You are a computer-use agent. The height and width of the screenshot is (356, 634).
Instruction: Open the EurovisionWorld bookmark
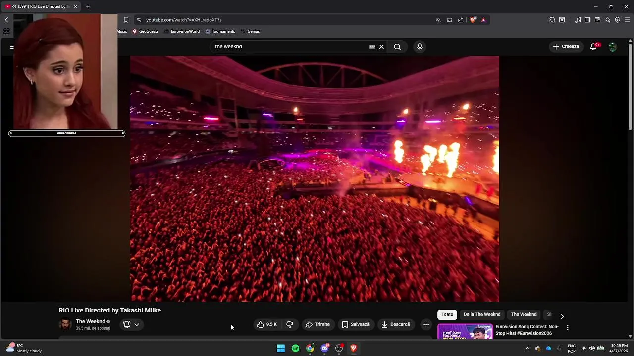coord(182,31)
